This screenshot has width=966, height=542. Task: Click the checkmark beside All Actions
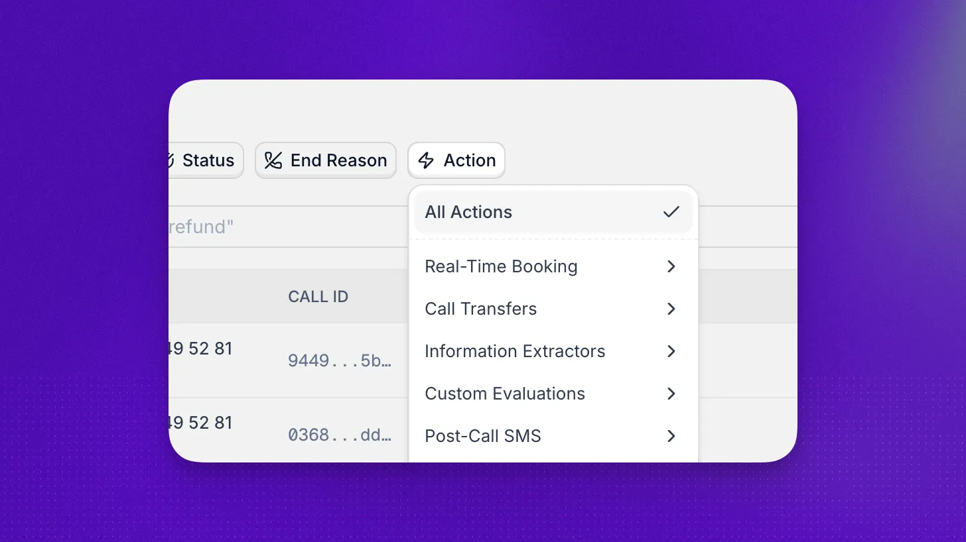click(x=671, y=212)
